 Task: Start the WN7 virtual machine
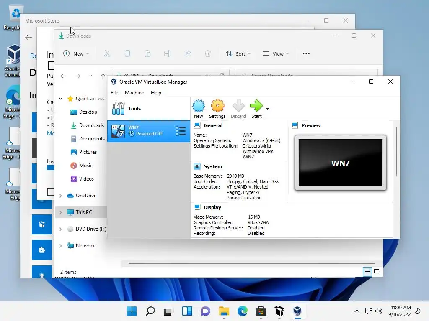256,109
